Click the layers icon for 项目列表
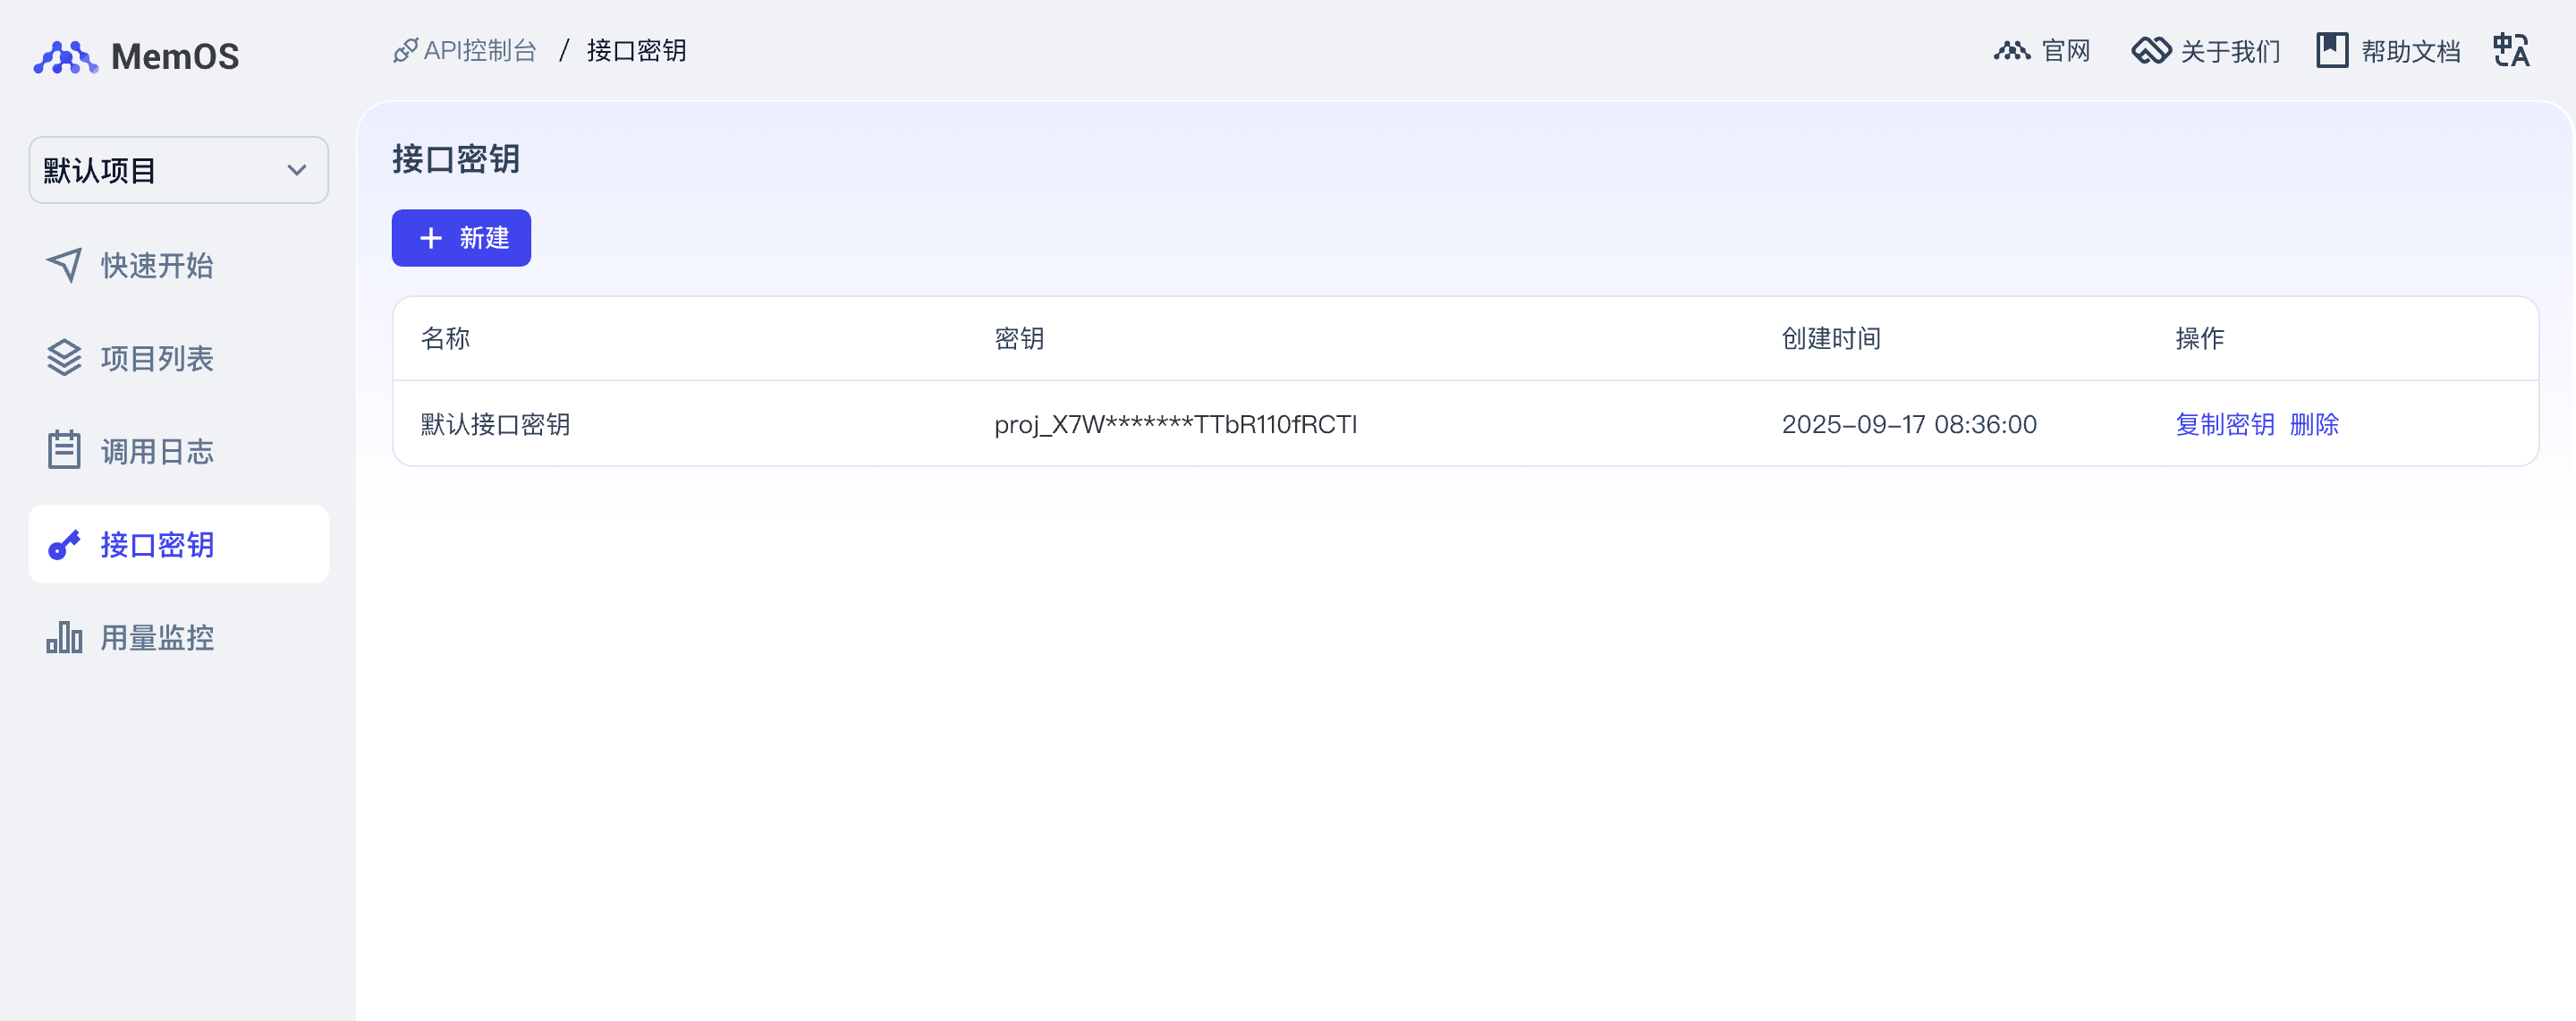Viewport: 2576px width, 1021px height. coord(64,358)
